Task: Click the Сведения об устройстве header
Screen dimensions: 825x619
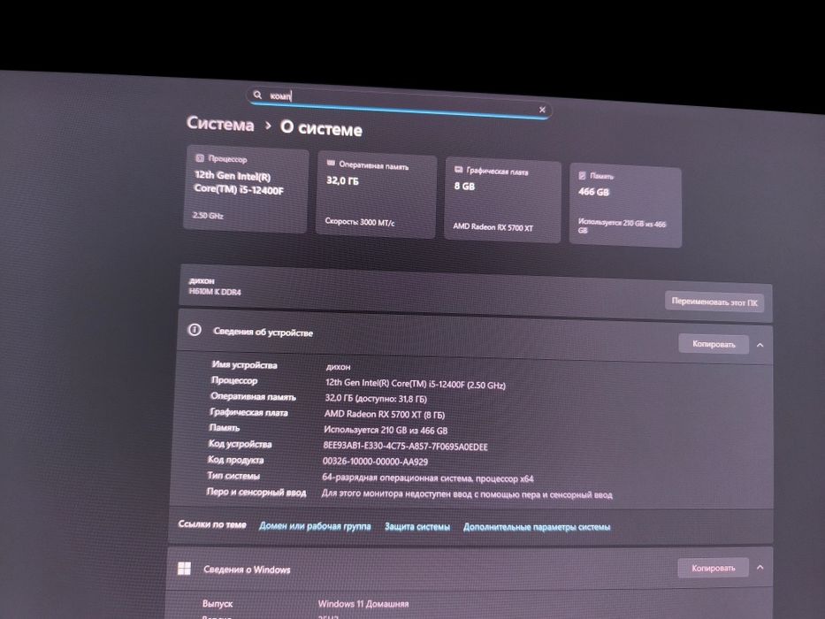Action: tap(475, 337)
